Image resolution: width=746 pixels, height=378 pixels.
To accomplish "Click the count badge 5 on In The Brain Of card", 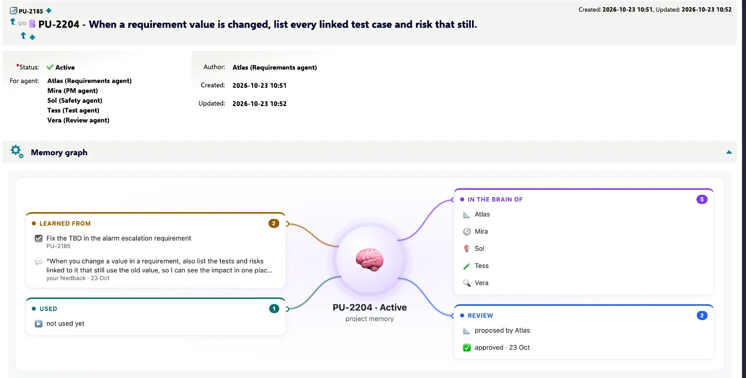I will point(702,199).
